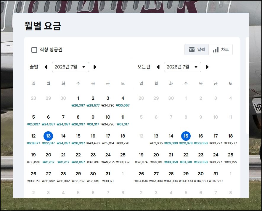Viewport: 262px width, 211px height.
Task: Click highlighted departure date 13
Action: point(48,136)
